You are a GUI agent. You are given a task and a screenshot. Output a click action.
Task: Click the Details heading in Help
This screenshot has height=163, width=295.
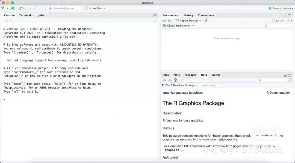(x=168, y=128)
